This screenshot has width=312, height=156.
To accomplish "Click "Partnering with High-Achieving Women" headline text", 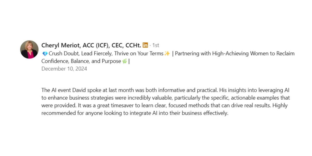I will point(212,54).
